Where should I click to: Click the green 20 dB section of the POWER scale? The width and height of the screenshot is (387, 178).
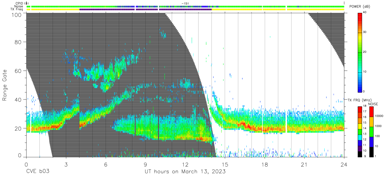[x=360, y=52]
